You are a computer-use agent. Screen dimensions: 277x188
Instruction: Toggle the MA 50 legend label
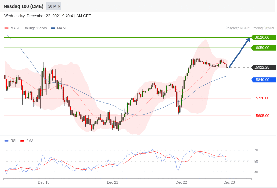coord(62,28)
